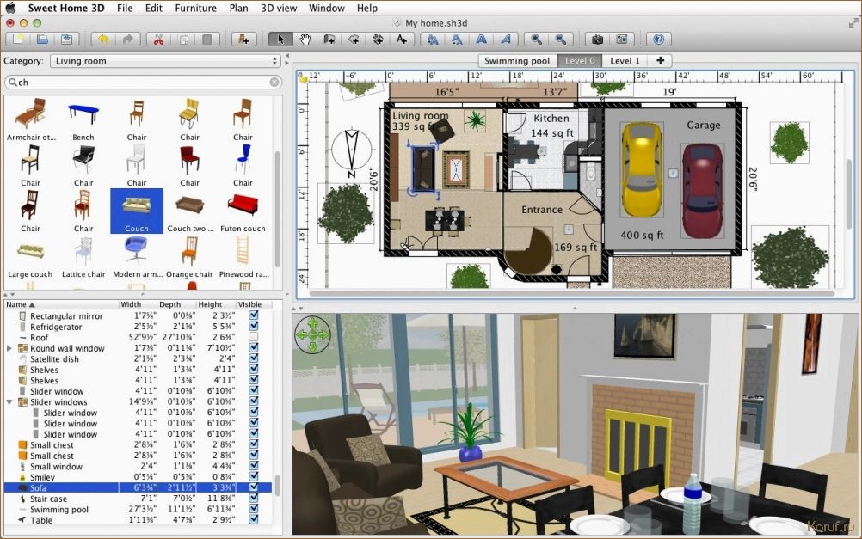Click the Undo arrow in toolbar
Viewport: 862px width, 539px height.
[x=103, y=40]
